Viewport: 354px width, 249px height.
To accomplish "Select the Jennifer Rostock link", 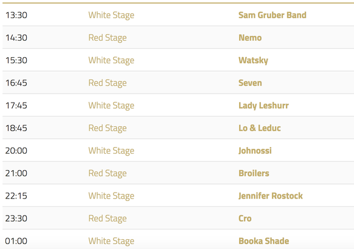I will pos(271,196).
